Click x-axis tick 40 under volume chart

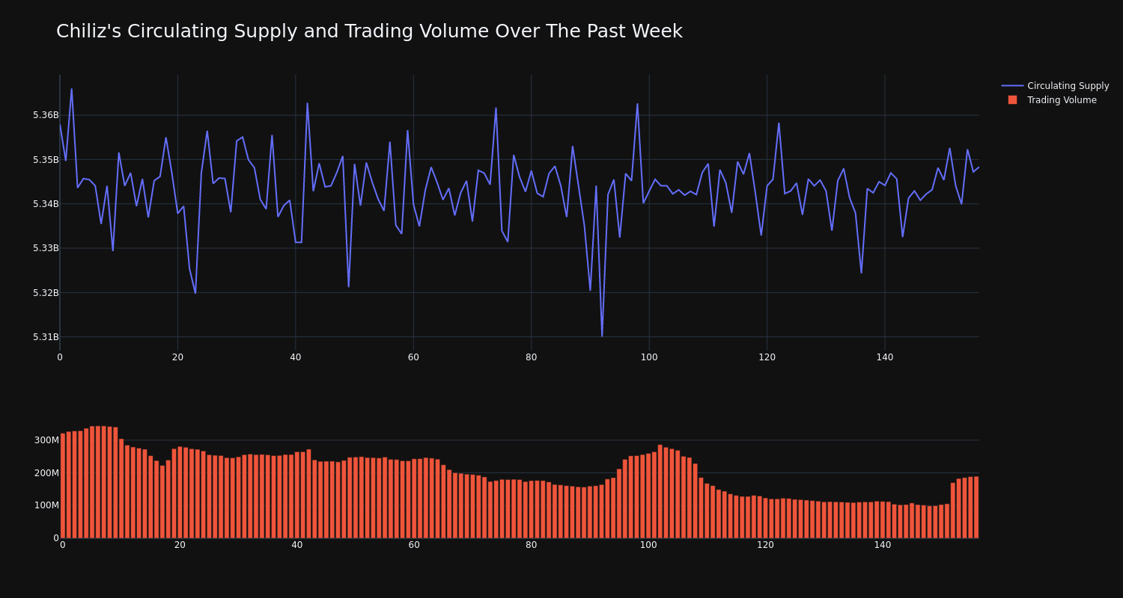tap(297, 545)
